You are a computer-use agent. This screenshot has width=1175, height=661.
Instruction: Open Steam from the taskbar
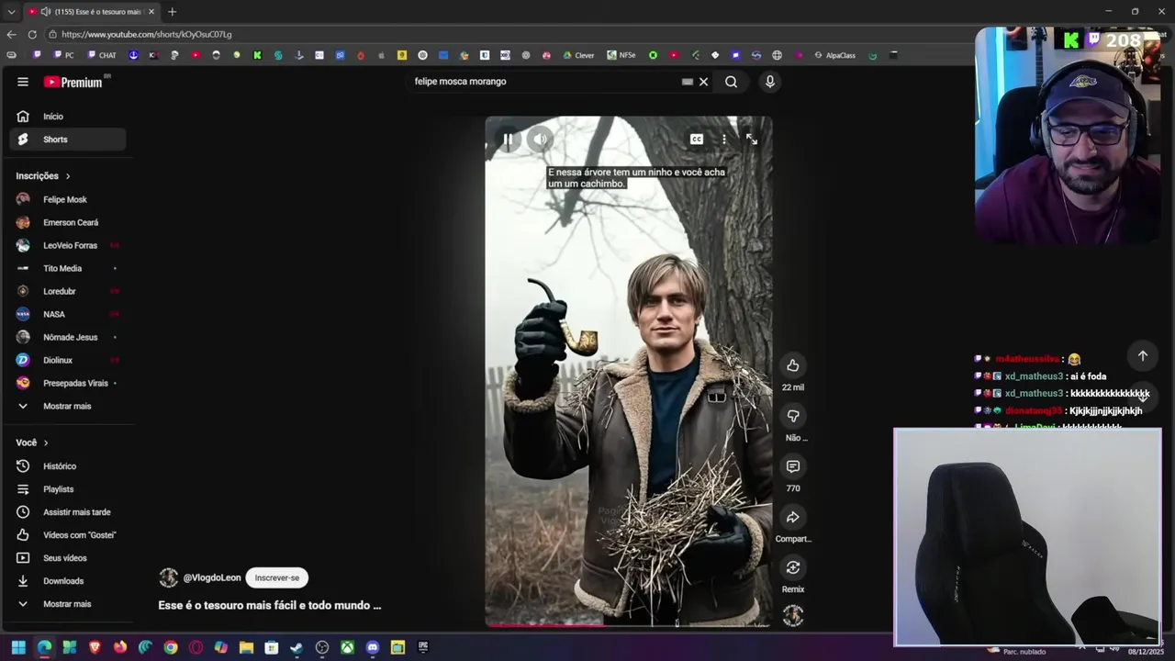pyautogui.click(x=297, y=647)
